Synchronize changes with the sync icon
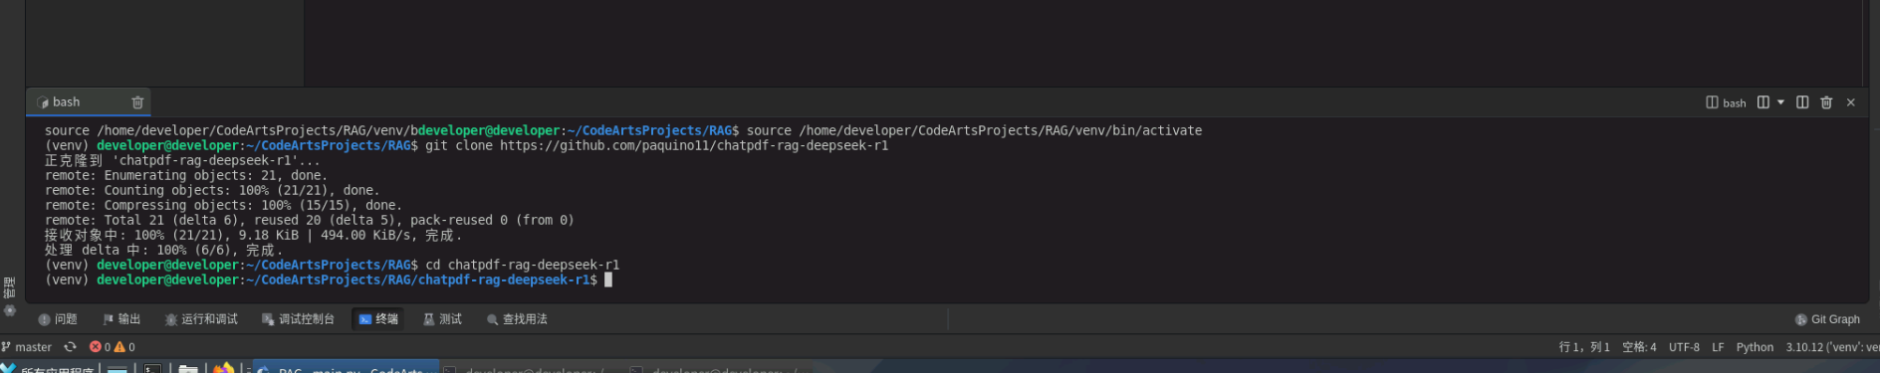 pos(70,347)
